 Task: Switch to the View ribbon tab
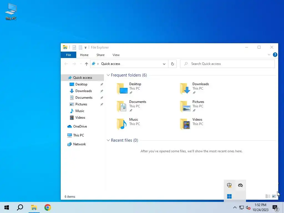(116, 55)
